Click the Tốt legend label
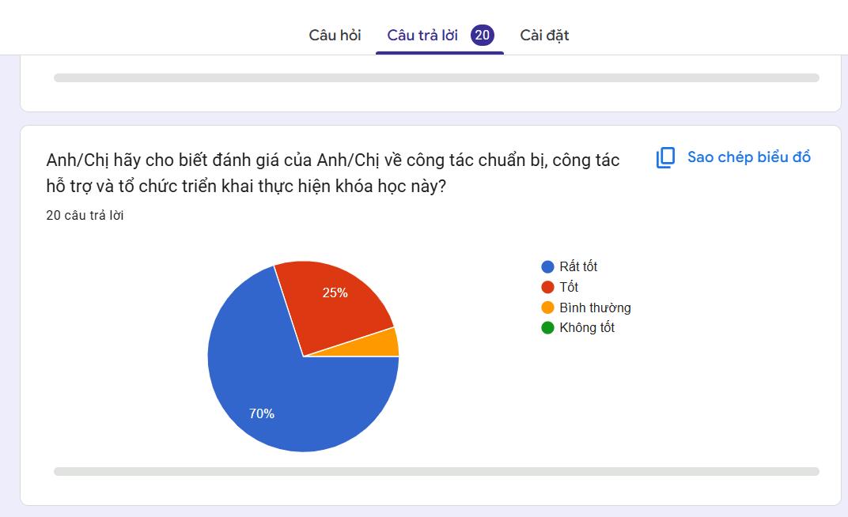The height and width of the screenshot is (517, 848). [x=569, y=287]
